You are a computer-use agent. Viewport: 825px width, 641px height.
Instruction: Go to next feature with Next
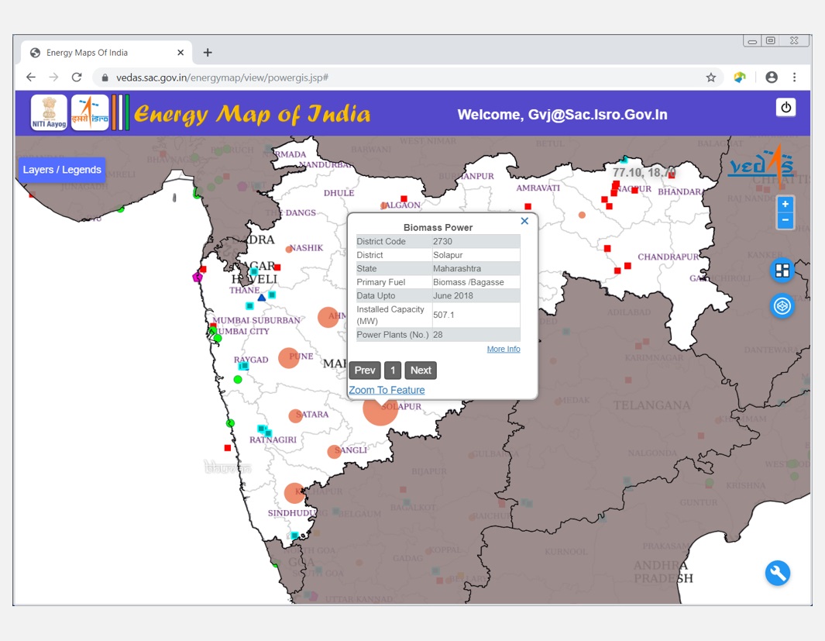421,370
